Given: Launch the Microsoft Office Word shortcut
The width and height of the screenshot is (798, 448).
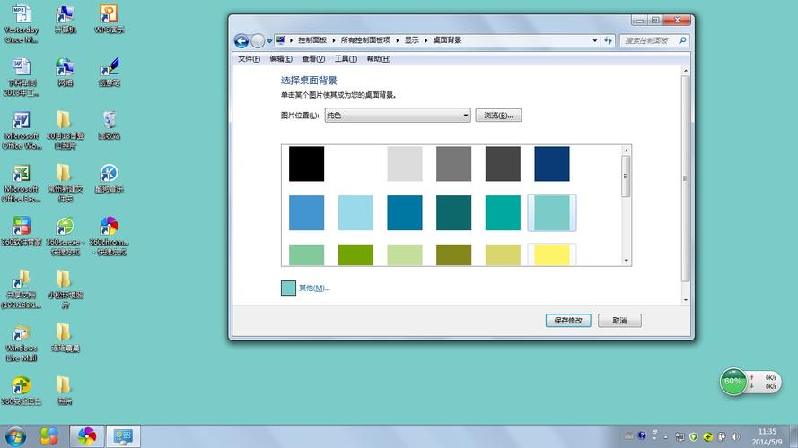Looking at the screenshot, I should [22, 122].
